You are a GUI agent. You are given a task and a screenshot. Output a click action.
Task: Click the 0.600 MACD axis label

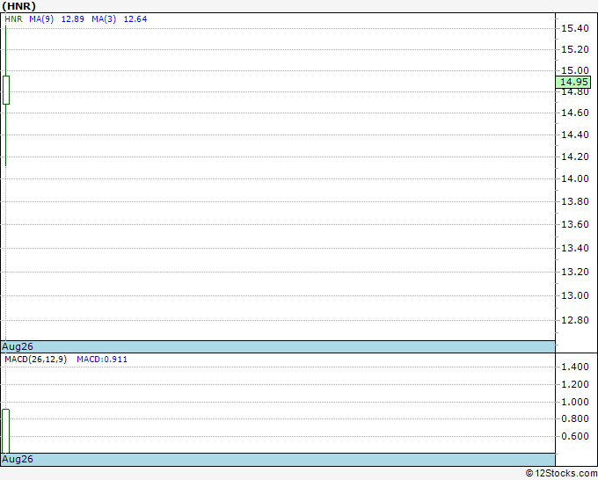[575, 437]
